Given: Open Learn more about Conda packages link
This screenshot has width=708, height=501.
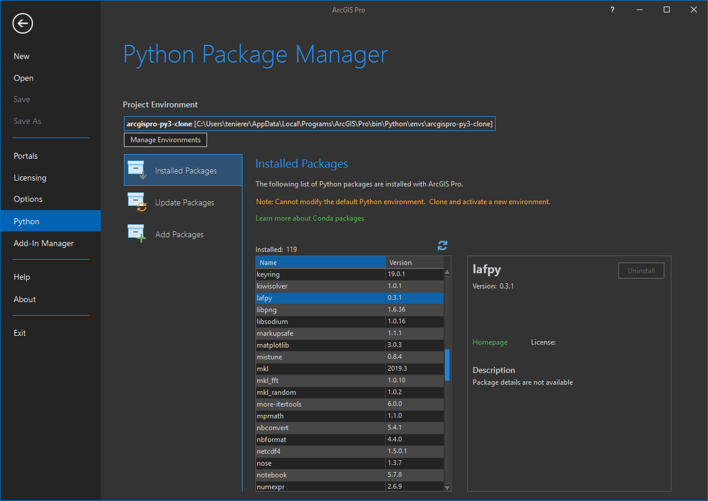Looking at the screenshot, I should point(310,218).
